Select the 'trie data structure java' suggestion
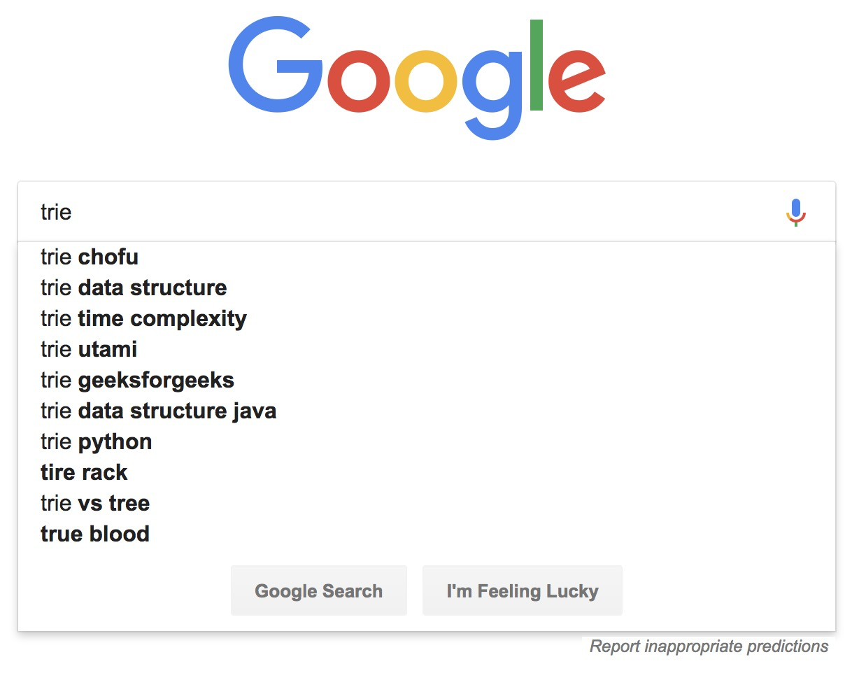The image size is (859, 673). point(158,411)
